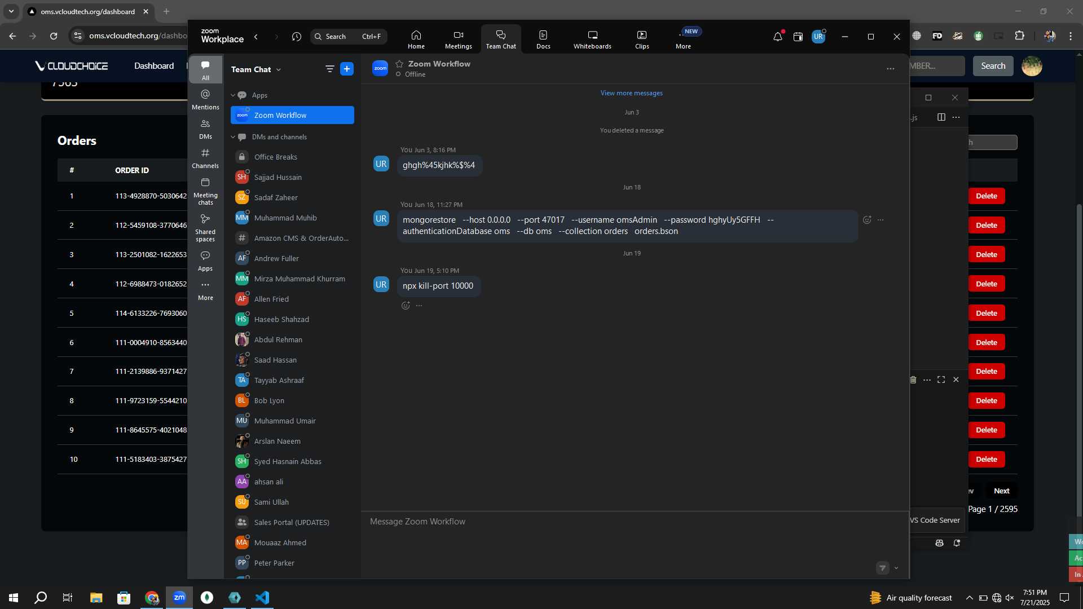Open the Amazon CMS & OrderAuto channel
The width and height of the screenshot is (1083, 609).
coord(292,238)
